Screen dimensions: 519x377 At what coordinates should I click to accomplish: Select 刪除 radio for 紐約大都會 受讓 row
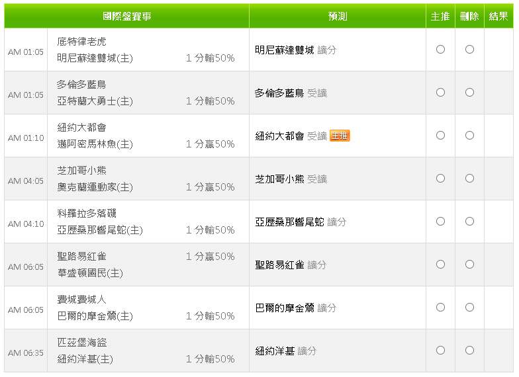(469, 136)
